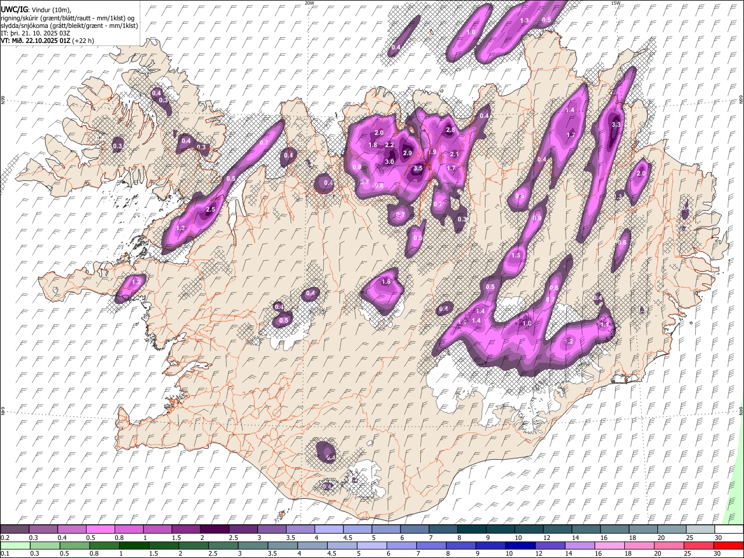Click the '0.1' label in bottom legend row
Screen dimensions: 744x558
click(x=5, y=554)
